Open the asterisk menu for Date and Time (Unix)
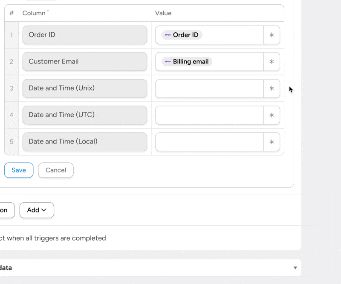 point(272,89)
